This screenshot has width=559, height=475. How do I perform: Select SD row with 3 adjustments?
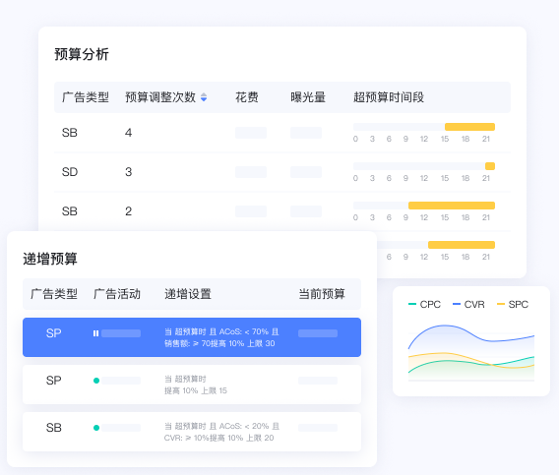coord(282,172)
